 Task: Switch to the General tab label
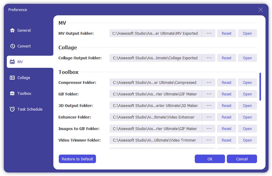tap(24, 30)
